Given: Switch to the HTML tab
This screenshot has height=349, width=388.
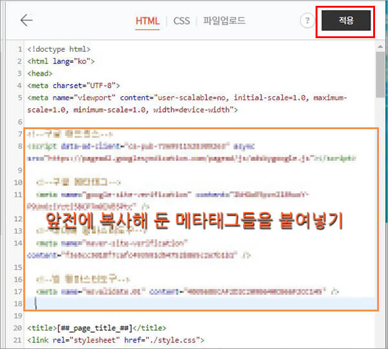Looking at the screenshot, I should (x=147, y=21).
